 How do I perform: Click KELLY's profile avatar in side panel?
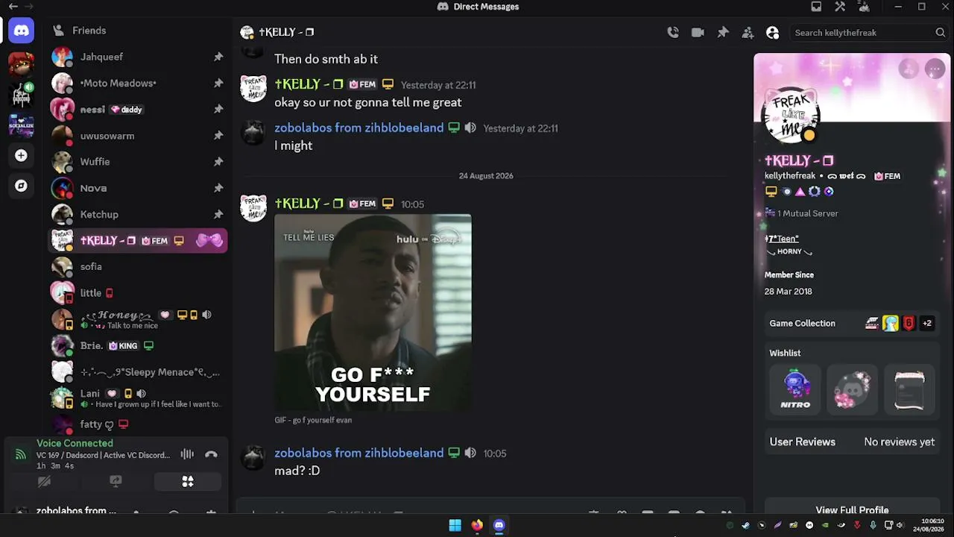pyautogui.click(x=791, y=114)
